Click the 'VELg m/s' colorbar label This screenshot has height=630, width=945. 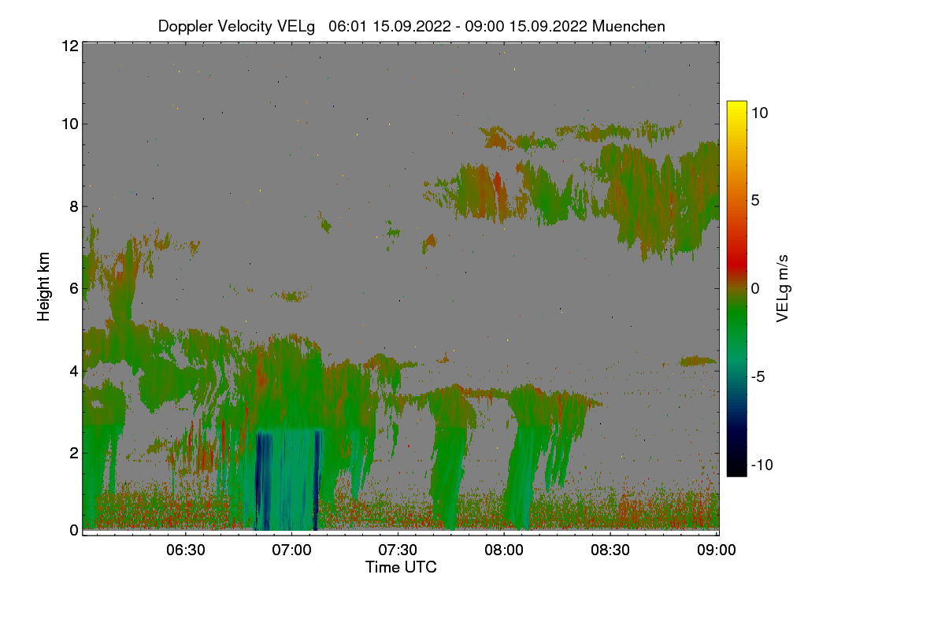(x=782, y=288)
